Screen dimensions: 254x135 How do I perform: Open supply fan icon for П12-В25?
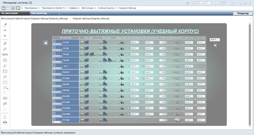87,108
